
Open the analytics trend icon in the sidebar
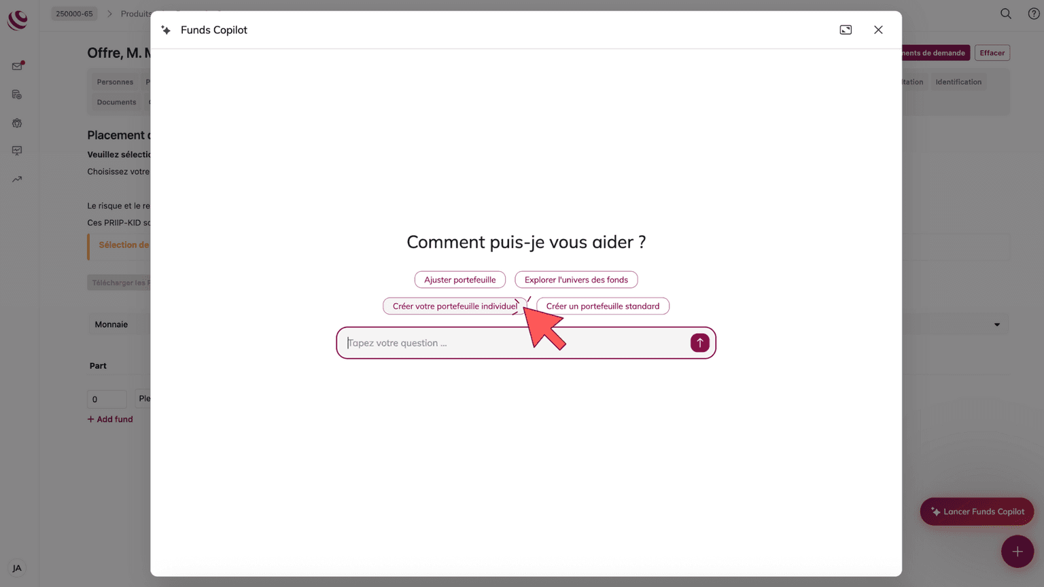17,179
